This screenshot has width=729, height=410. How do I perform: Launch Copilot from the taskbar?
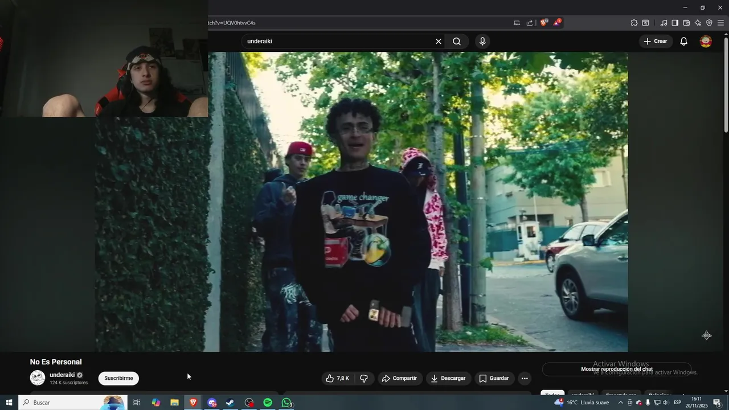pyautogui.click(x=155, y=403)
